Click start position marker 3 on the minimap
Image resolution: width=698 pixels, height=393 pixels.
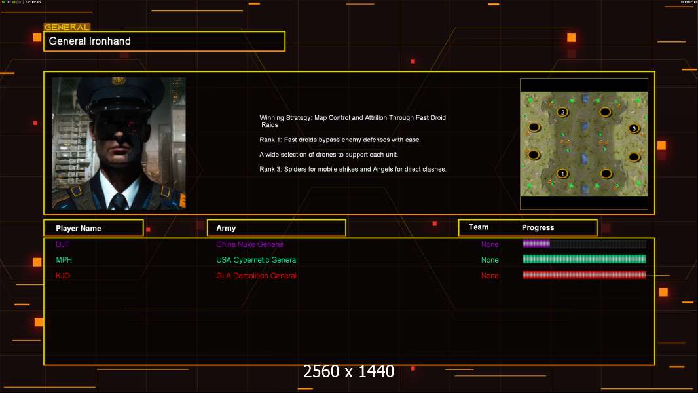[x=634, y=128]
